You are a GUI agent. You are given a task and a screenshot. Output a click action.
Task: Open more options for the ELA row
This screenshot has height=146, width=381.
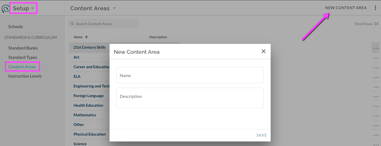(x=376, y=78)
